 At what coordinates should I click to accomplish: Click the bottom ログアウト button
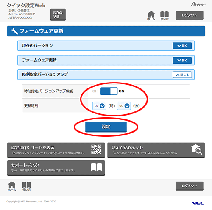[190, 186]
